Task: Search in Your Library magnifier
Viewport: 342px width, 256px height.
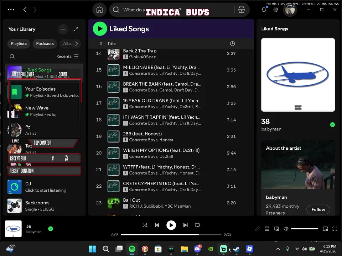Action: click(x=12, y=57)
